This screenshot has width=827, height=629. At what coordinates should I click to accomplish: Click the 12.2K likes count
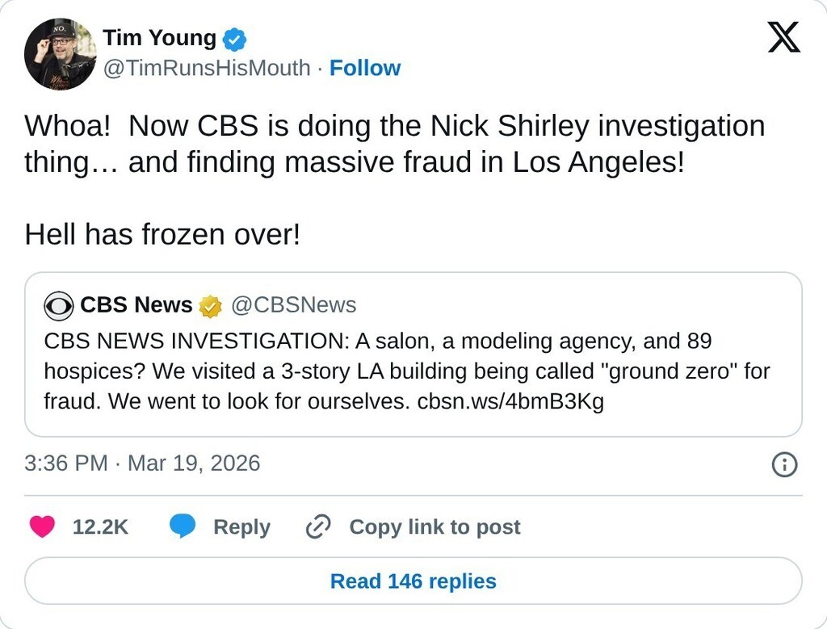click(x=100, y=527)
